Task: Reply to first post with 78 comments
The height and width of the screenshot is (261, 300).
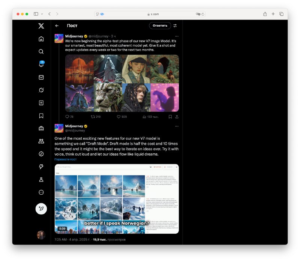Action: click(69, 117)
